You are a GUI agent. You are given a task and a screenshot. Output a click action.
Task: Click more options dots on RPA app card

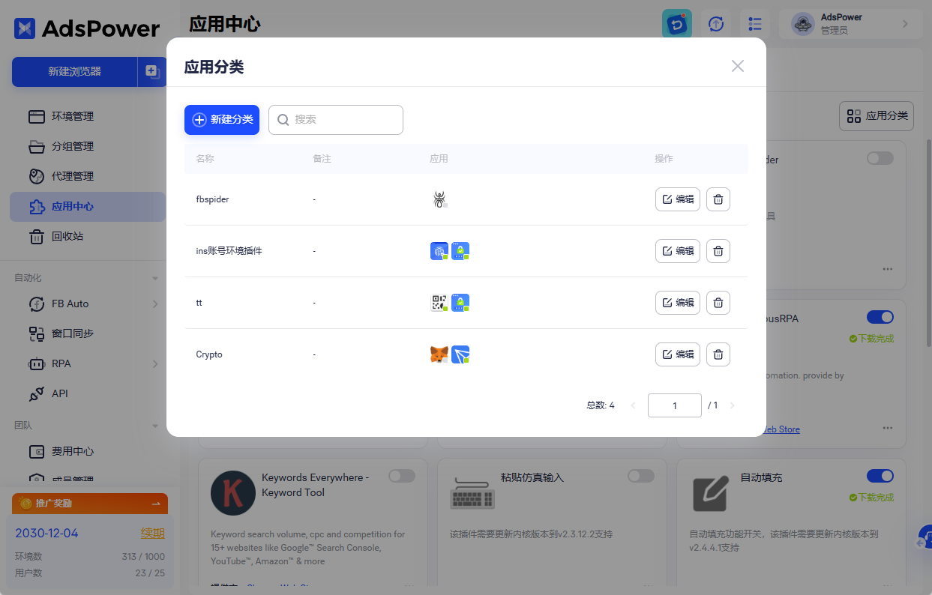(888, 428)
